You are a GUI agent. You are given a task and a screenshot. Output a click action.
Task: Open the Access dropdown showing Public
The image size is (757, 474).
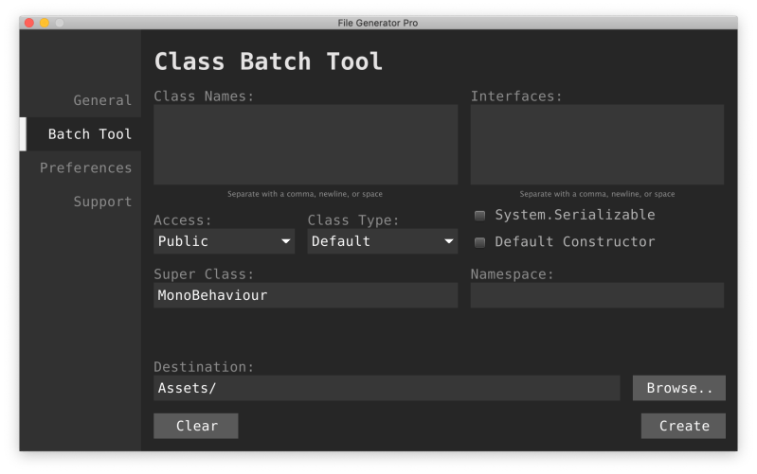pos(224,241)
